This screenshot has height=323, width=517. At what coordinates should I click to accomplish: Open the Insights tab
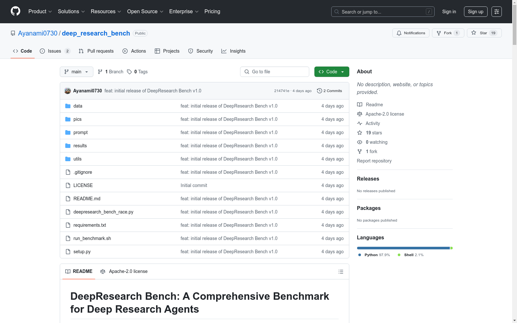(233, 51)
